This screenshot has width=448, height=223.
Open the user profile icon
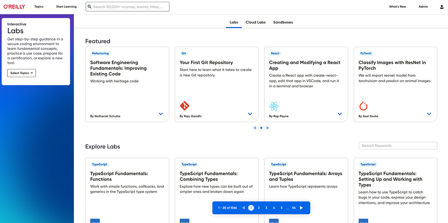442,7
